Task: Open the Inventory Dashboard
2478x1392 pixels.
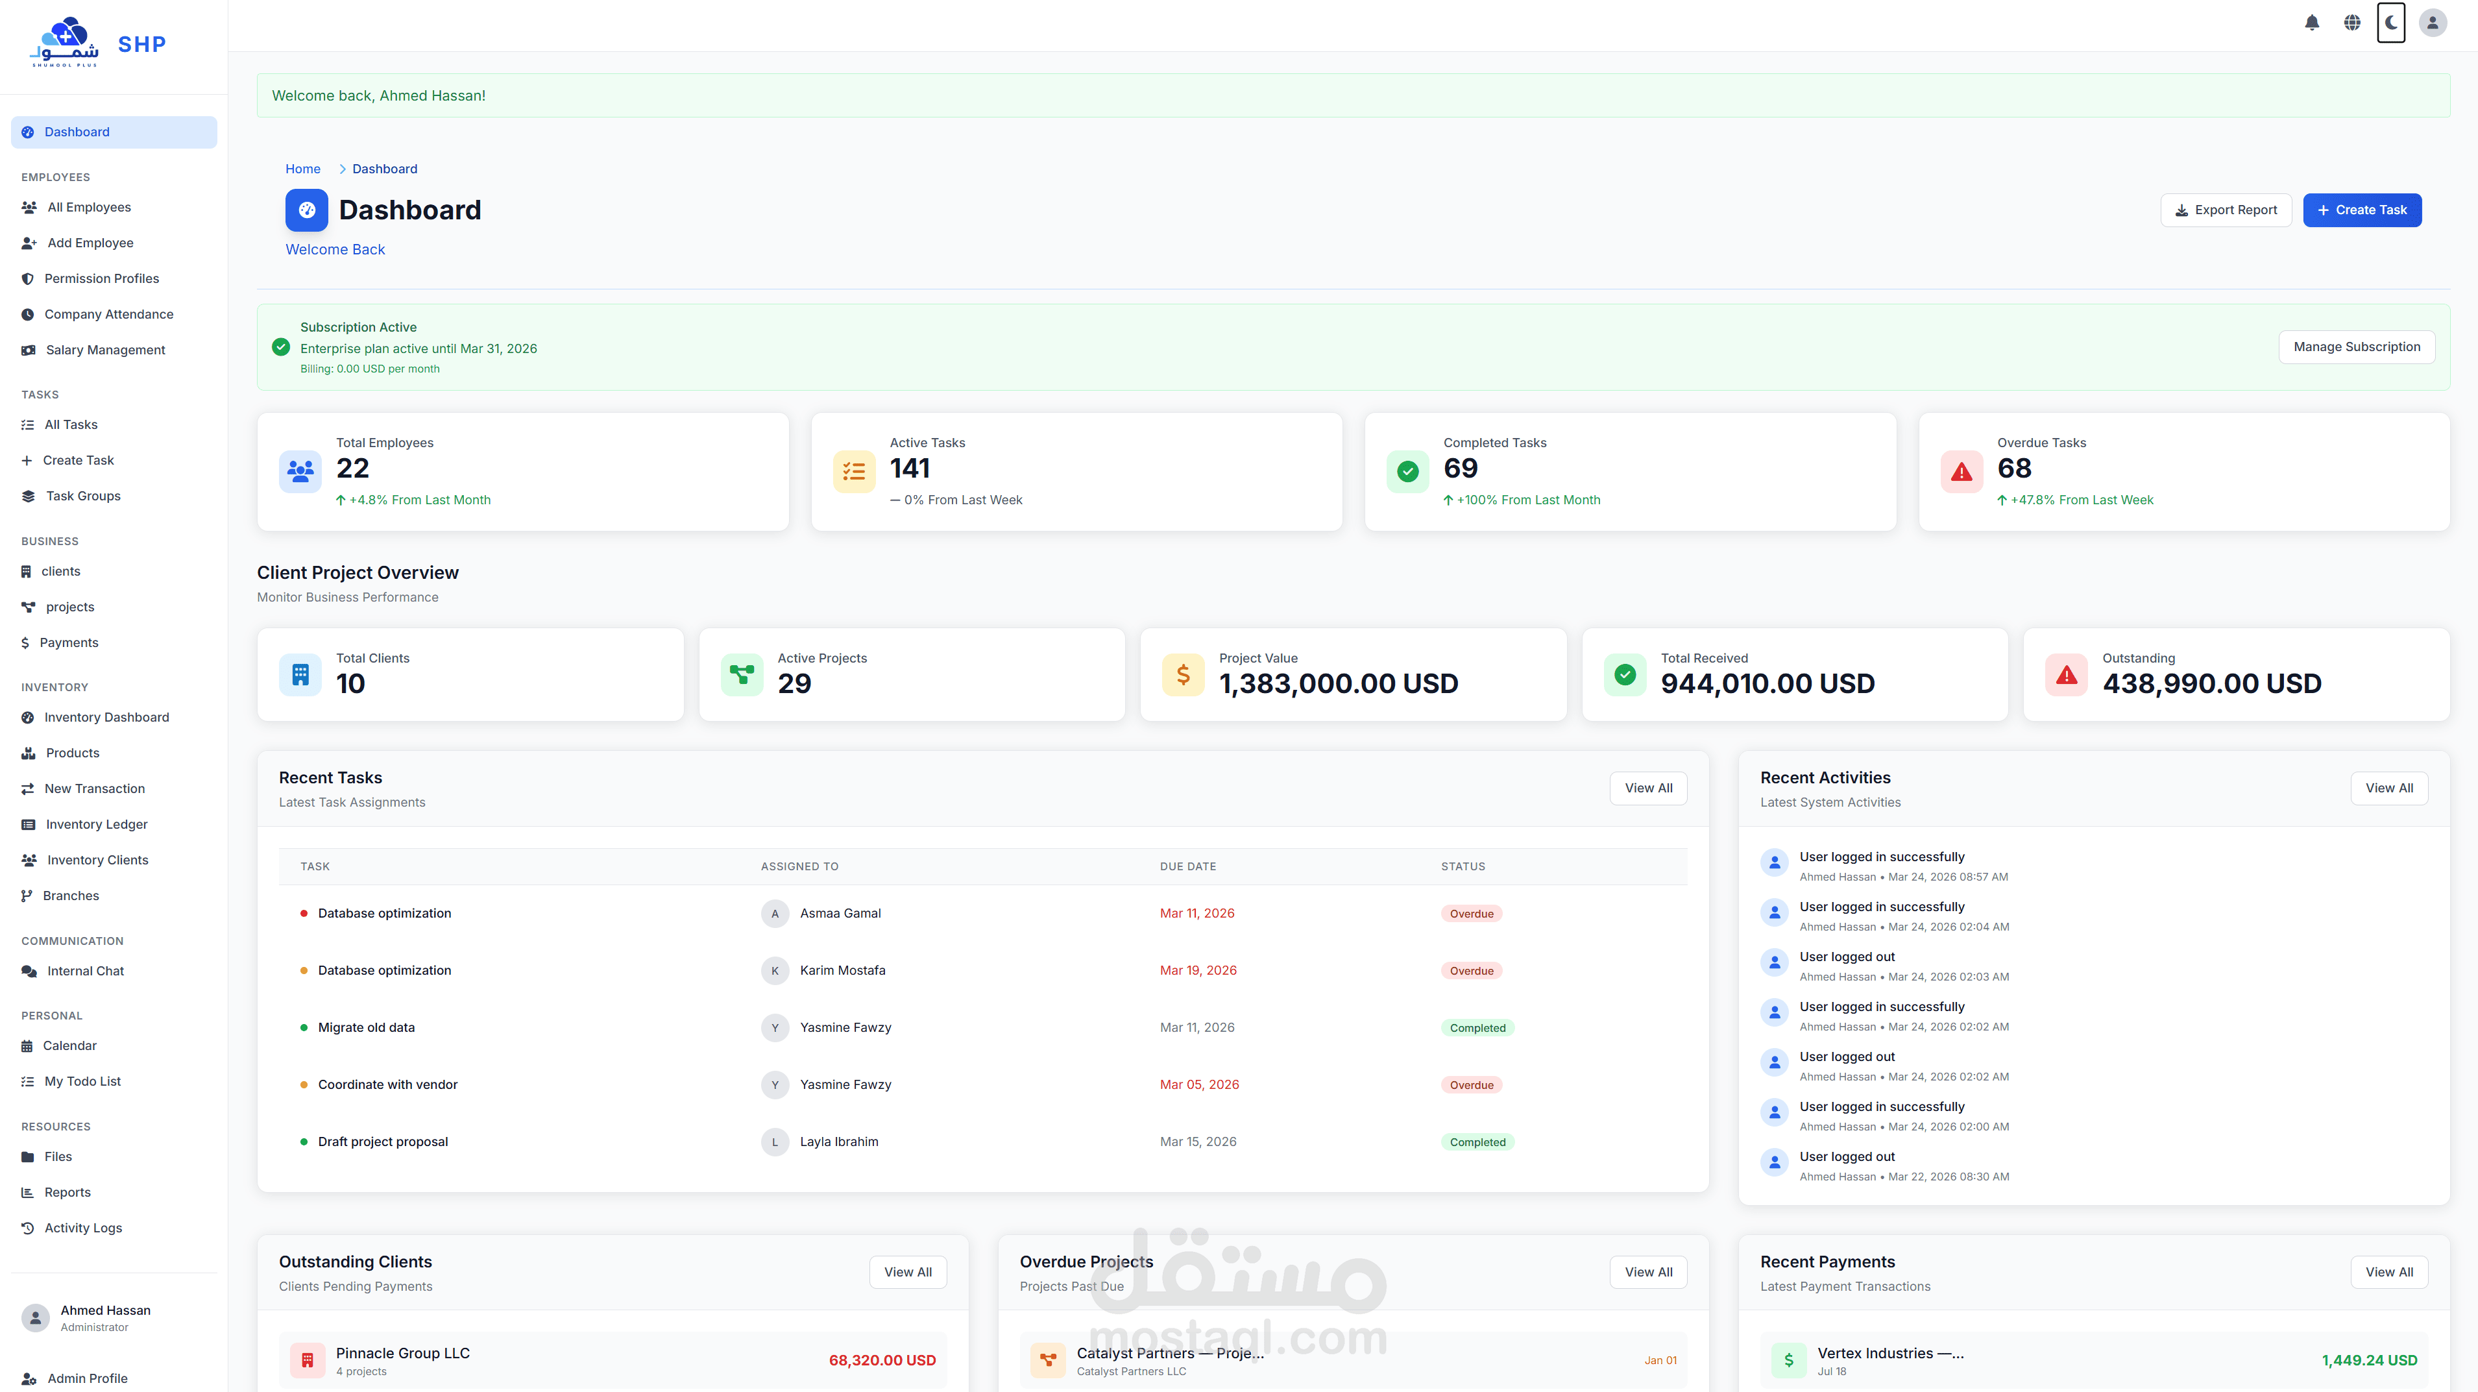Action: tap(107, 716)
